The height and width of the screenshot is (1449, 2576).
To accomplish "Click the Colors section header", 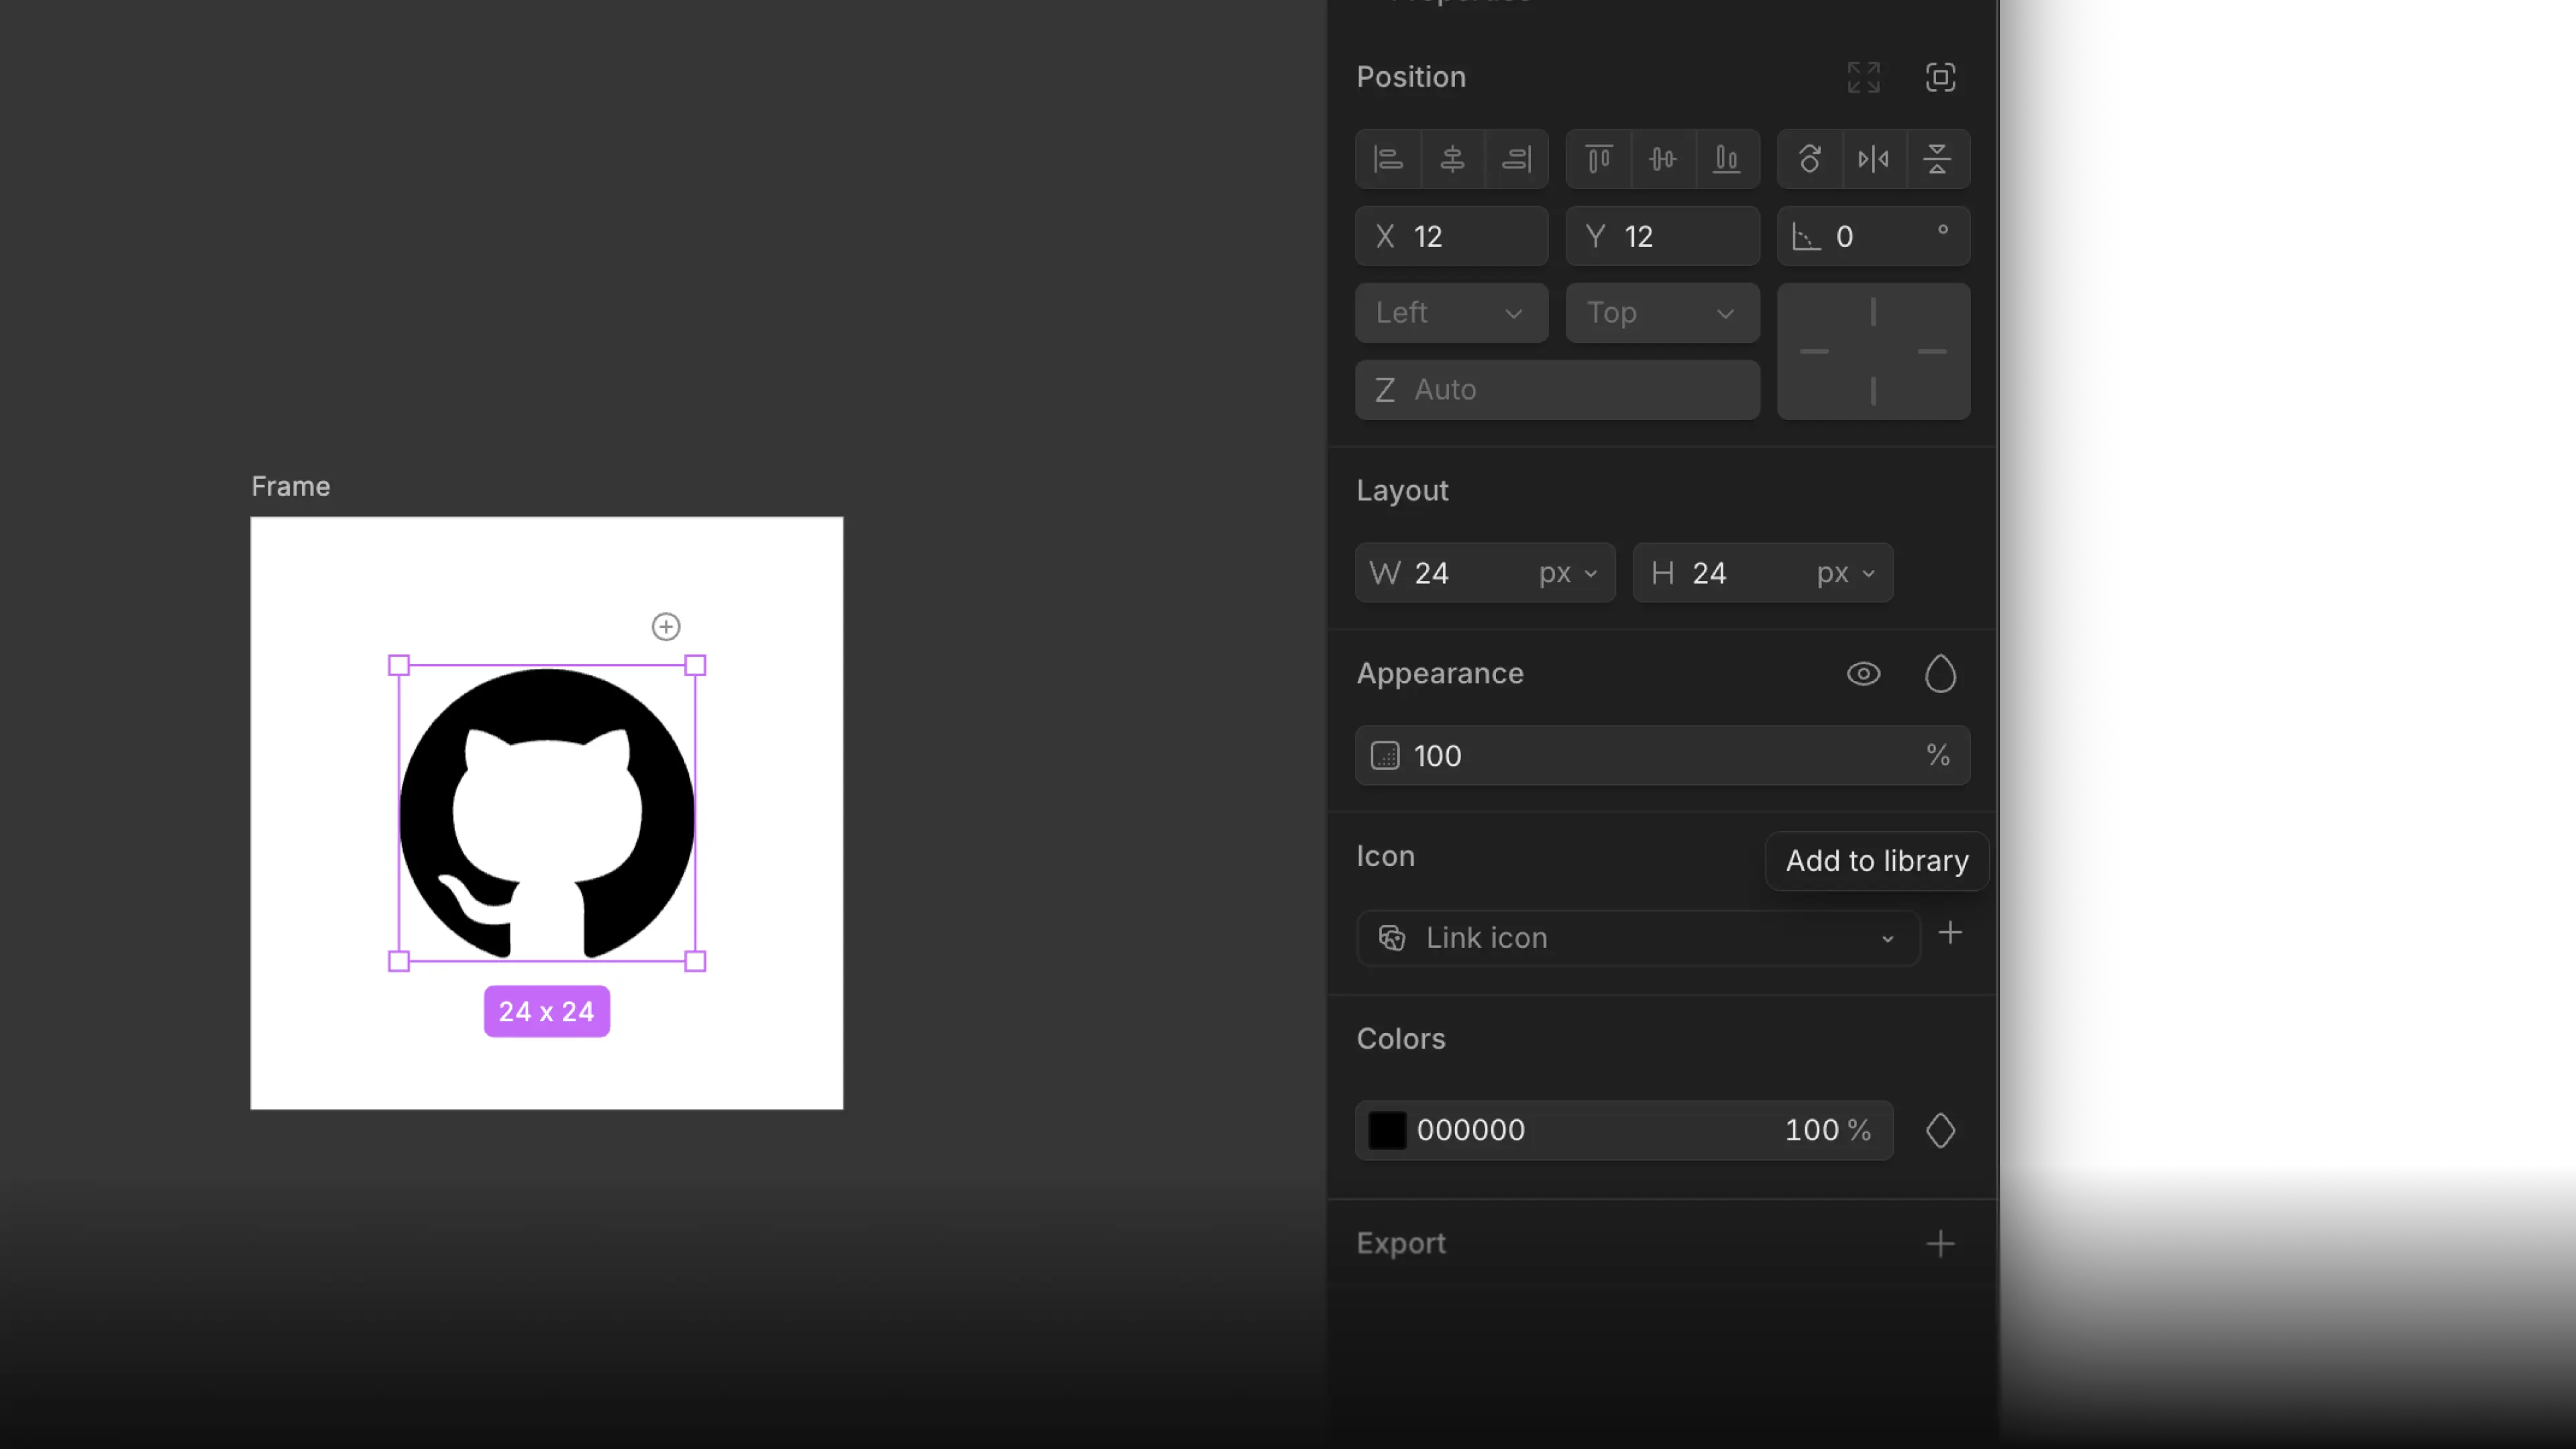I will (x=1401, y=1039).
